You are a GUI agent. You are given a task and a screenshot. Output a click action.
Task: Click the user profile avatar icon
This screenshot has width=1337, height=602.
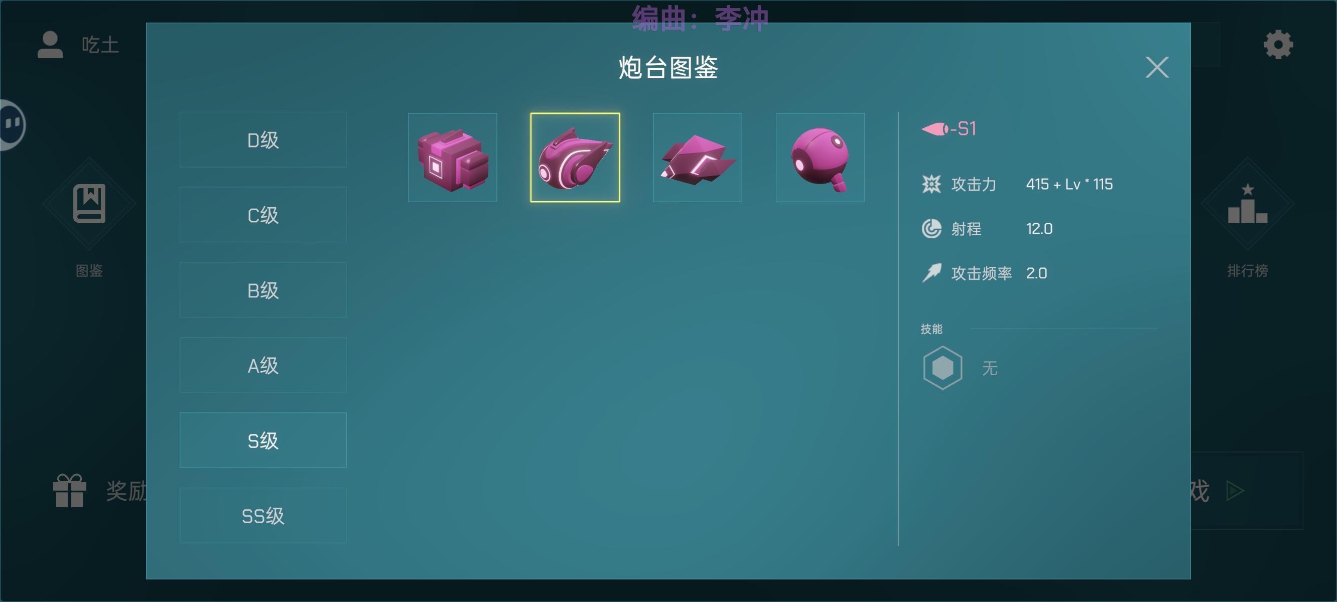tap(50, 45)
